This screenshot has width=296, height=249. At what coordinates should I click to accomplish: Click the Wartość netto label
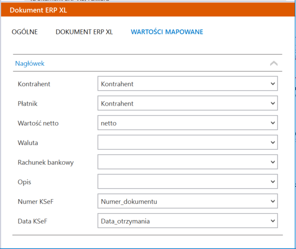coord(38,123)
